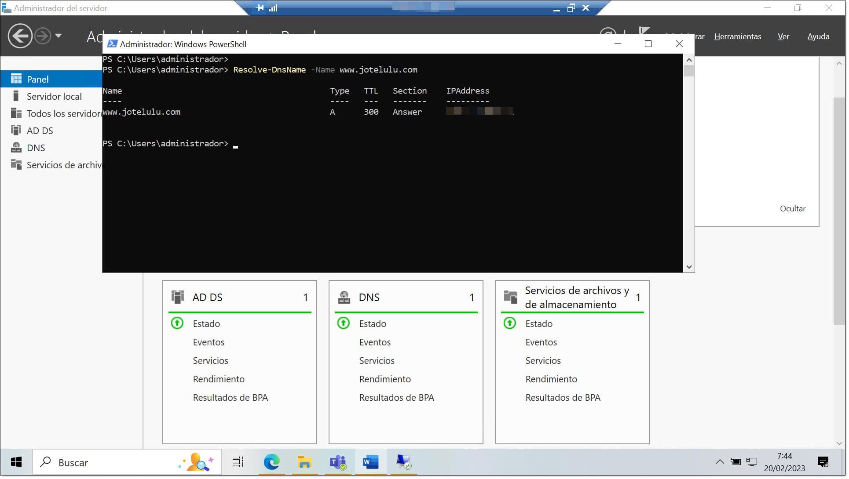Viewport: 849px width, 479px height.
Task: Toggle AD DS Estado status indicator
Action: point(176,323)
